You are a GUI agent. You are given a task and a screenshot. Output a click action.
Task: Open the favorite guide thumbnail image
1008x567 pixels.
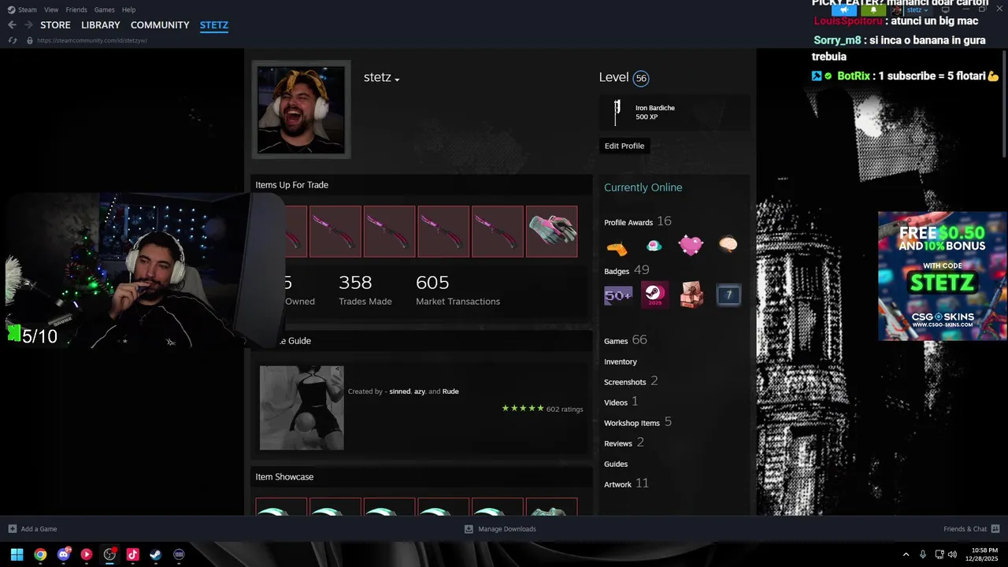point(302,408)
